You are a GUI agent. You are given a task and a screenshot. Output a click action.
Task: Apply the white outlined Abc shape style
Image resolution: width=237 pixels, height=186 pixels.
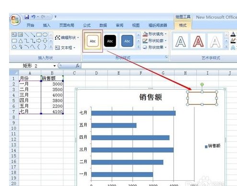click(92, 41)
